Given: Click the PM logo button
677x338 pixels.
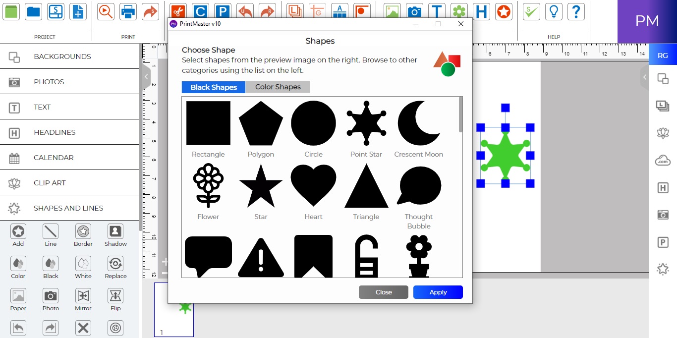Looking at the screenshot, I should coord(647,21).
